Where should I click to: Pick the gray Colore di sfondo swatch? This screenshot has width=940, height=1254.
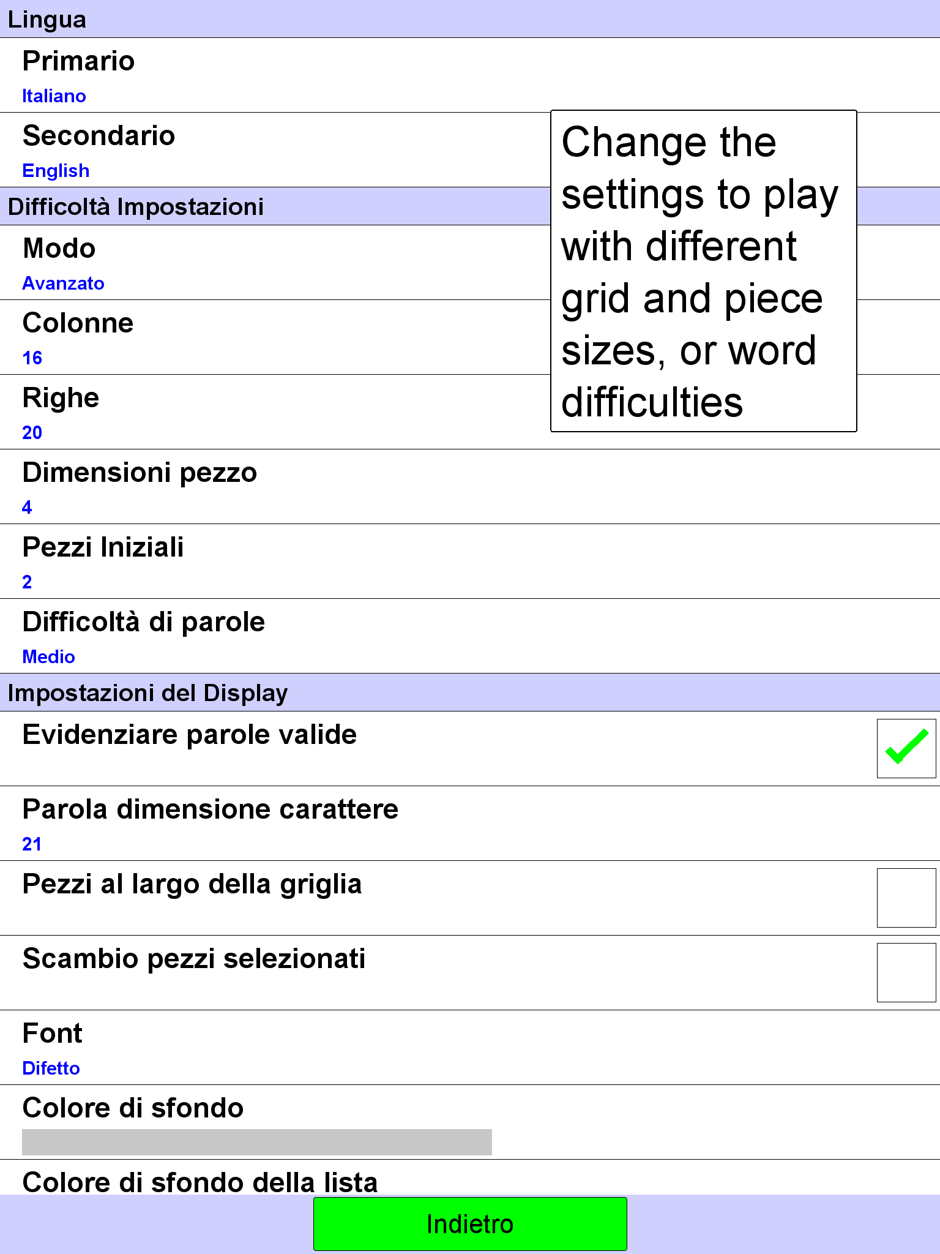click(257, 1142)
